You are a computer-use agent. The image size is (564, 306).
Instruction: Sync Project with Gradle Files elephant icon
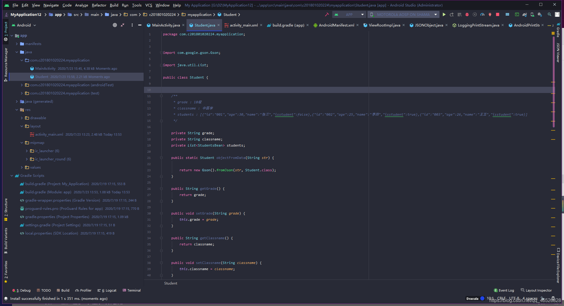tap(525, 14)
